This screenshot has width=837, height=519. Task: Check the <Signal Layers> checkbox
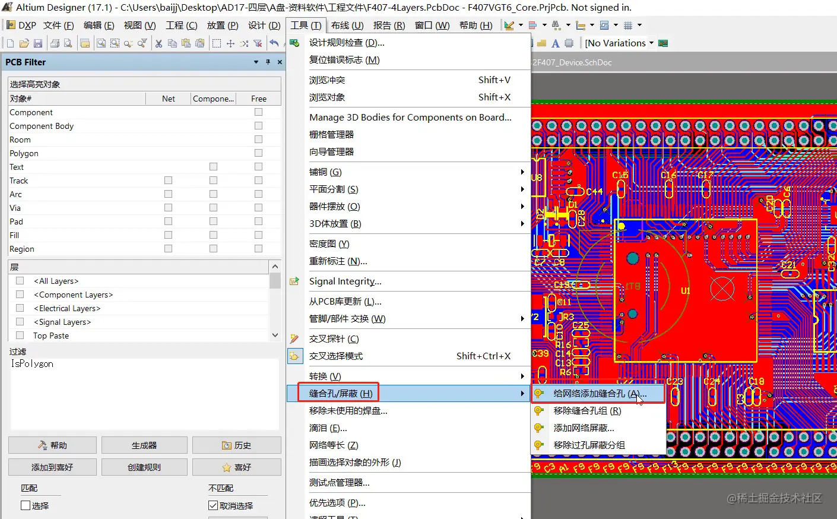(20, 321)
